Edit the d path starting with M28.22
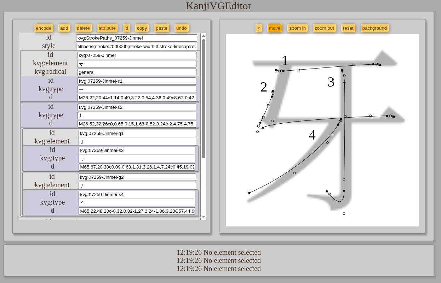 pos(137,98)
